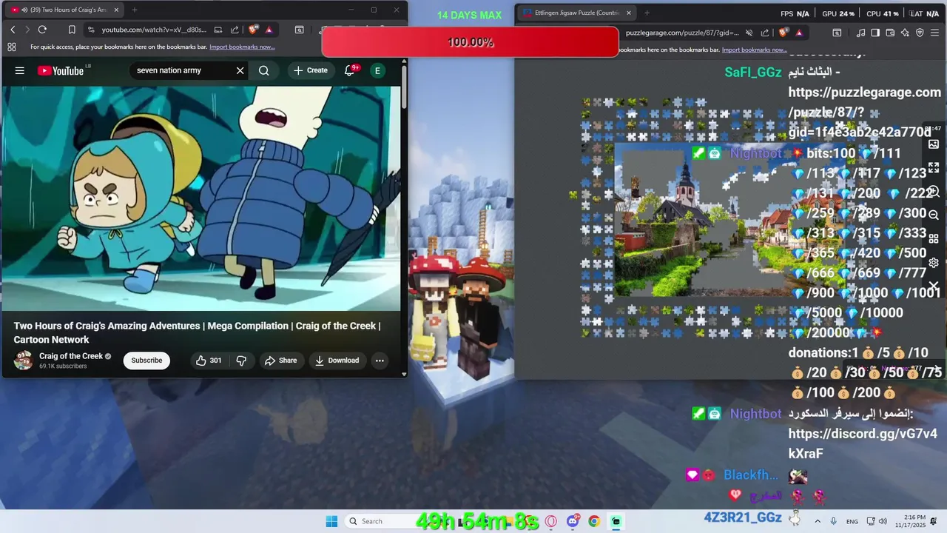Open the bookmarks apps grid in YouTube window
This screenshot has width=947, height=533.
tap(12, 47)
